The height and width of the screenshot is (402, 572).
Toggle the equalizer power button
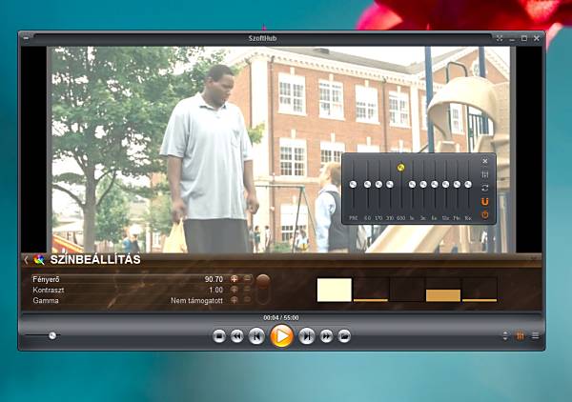(x=485, y=214)
